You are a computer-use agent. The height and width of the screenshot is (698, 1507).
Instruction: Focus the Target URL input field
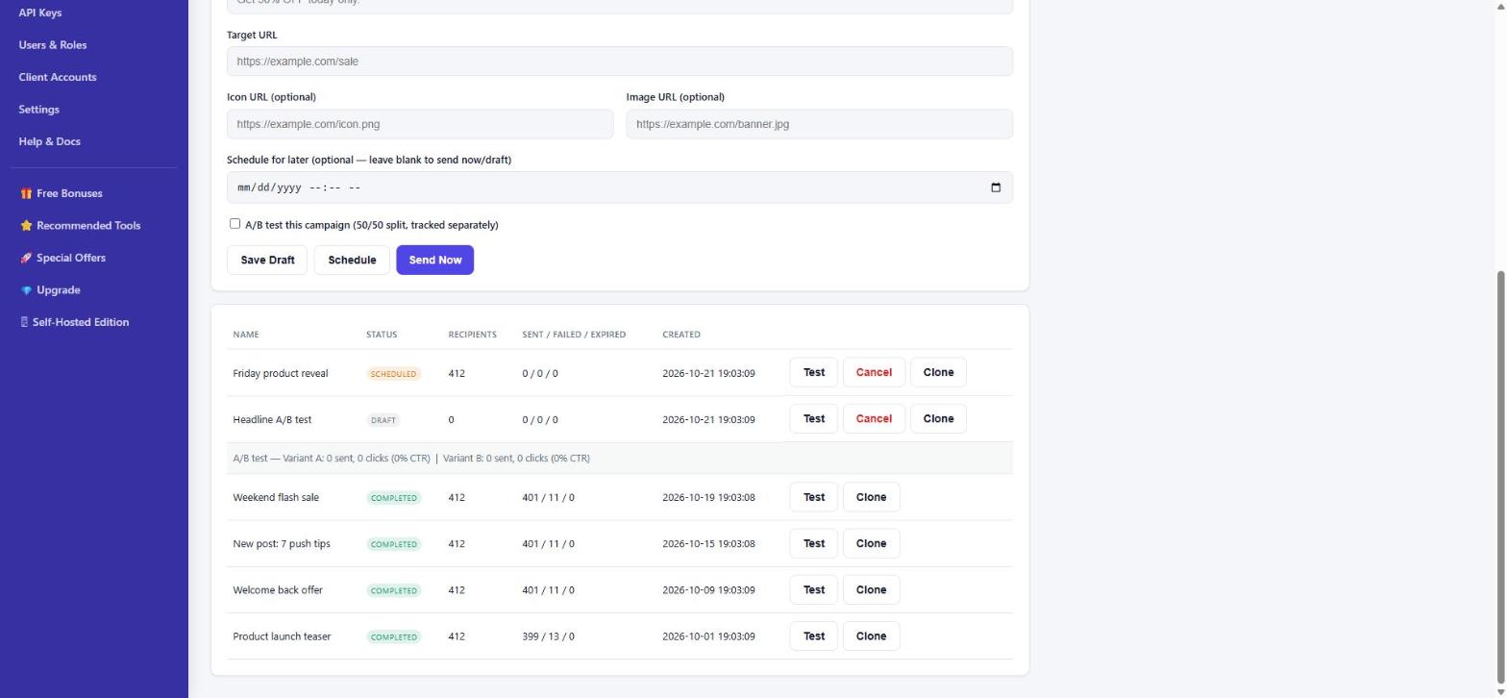tap(620, 62)
